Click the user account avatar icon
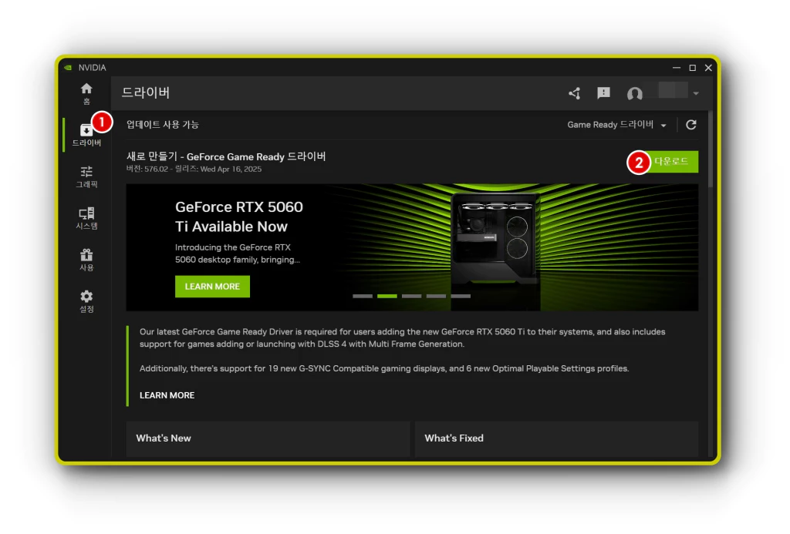 [x=635, y=93]
